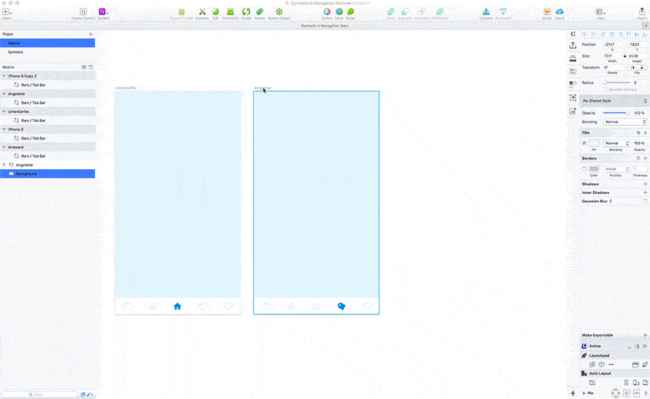This screenshot has height=399, width=650.
Task: Select Bars / Tab Bar under Unterkünfte
Action: tap(47, 120)
